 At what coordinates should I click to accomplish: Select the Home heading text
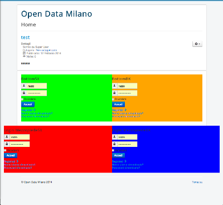click(28, 25)
